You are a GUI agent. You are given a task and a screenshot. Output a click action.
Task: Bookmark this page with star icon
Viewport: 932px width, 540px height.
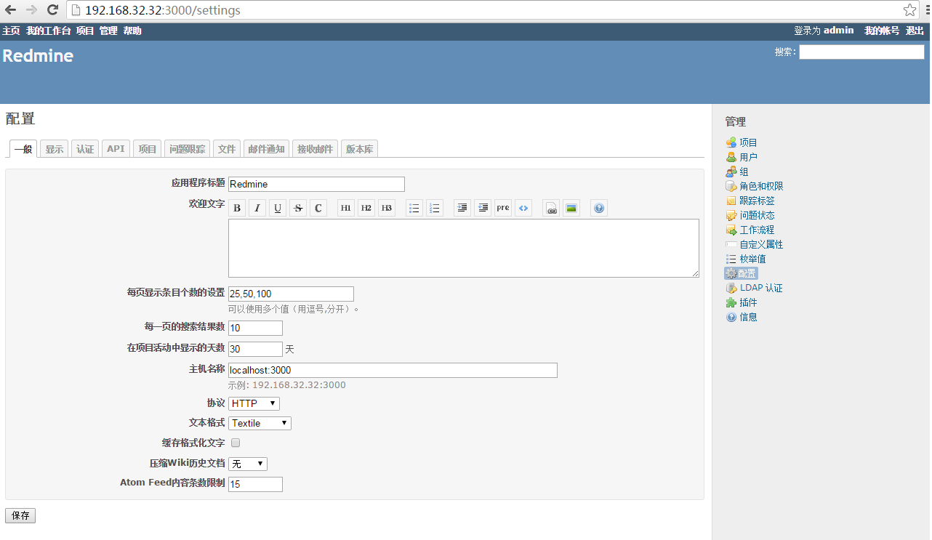point(909,10)
